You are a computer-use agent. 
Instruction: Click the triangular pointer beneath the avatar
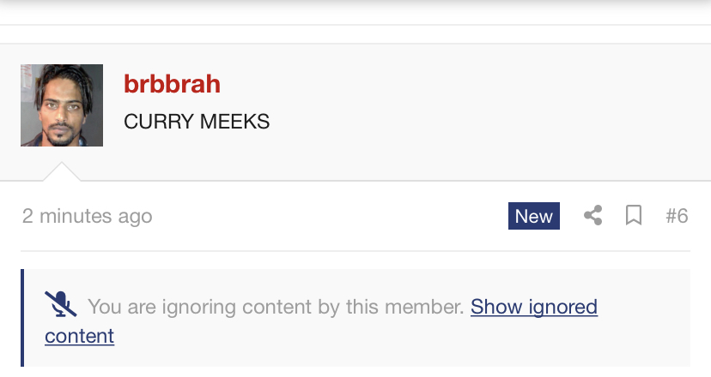point(62,171)
